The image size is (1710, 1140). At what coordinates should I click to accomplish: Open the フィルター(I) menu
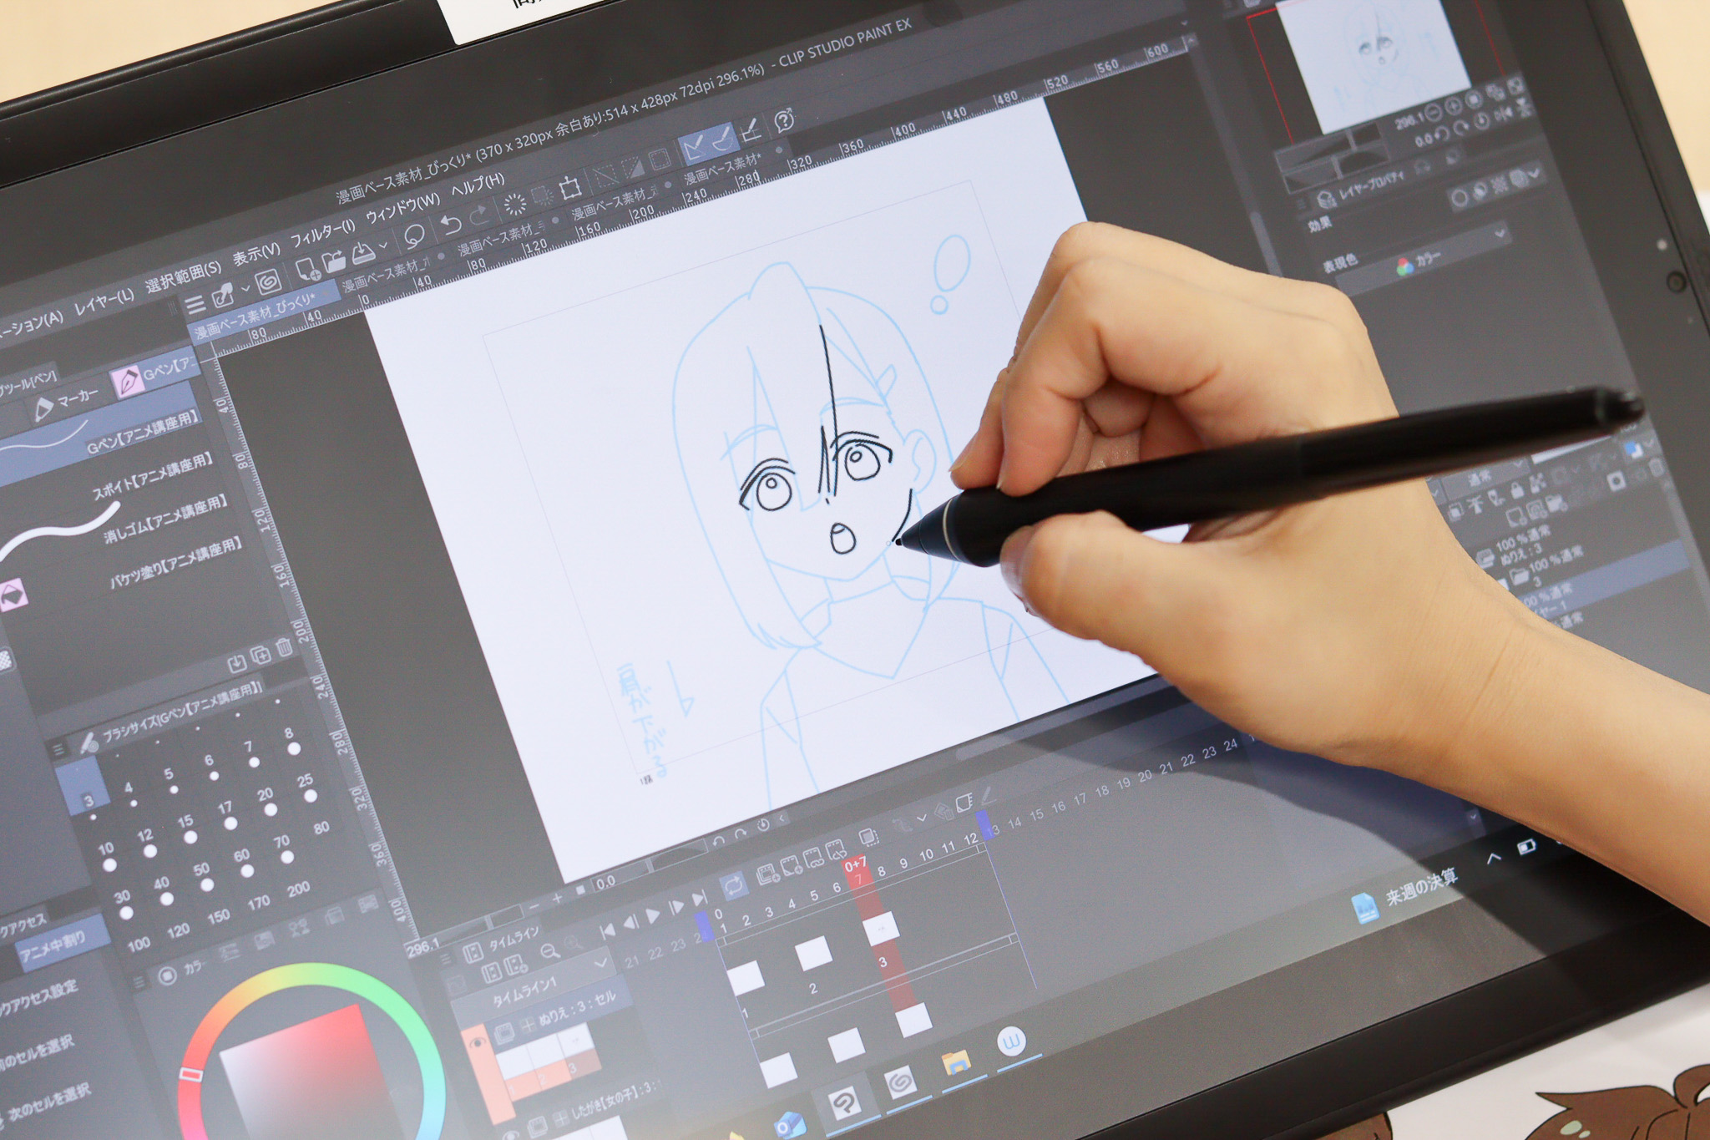tap(322, 233)
